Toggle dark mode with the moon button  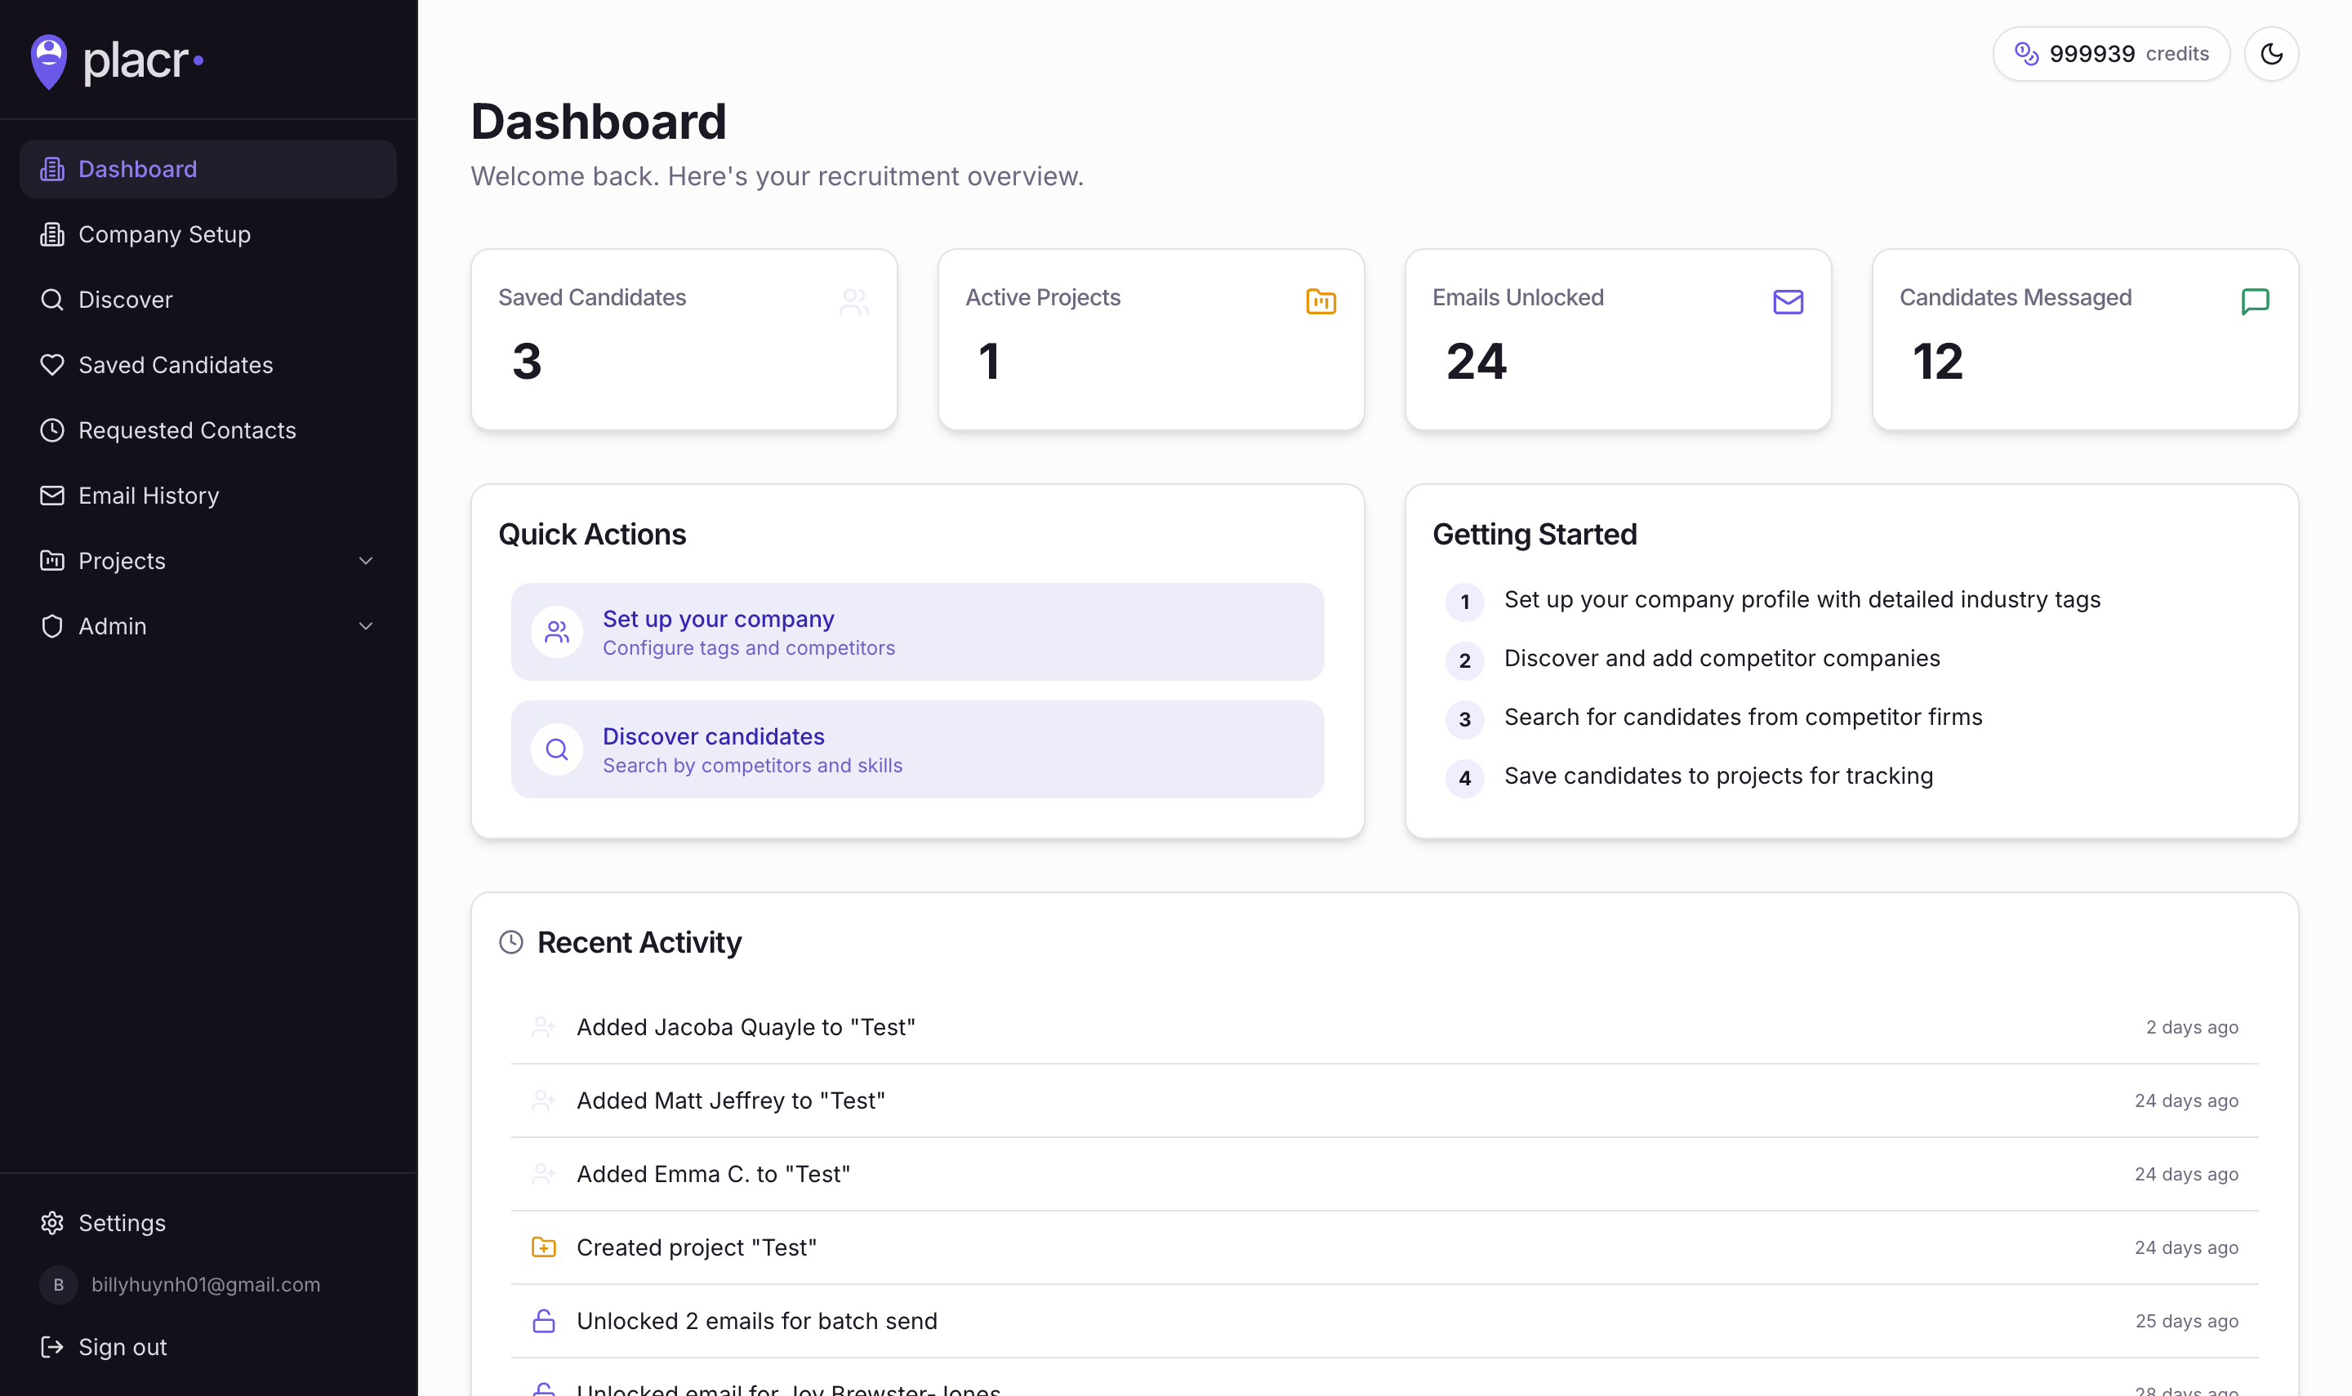(x=2272, y=54)
